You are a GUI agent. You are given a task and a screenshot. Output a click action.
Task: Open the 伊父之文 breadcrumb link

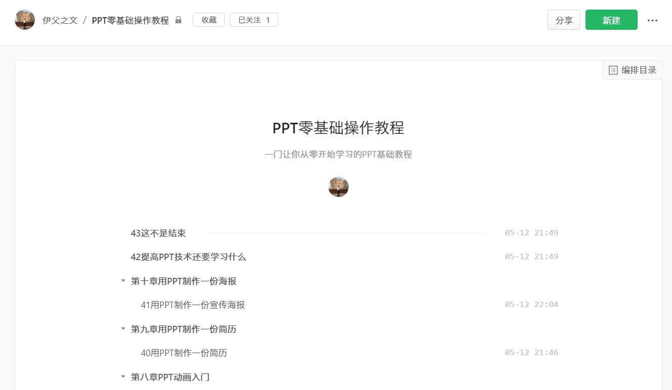point(60,20)
